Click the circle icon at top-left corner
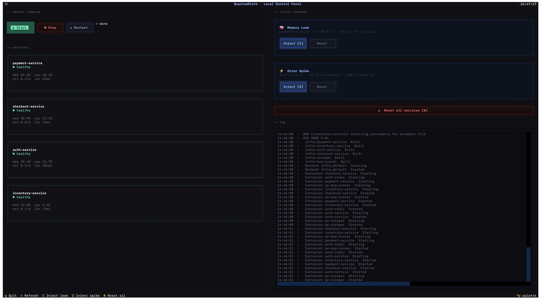Screen dimensions: 542x304 6,4
